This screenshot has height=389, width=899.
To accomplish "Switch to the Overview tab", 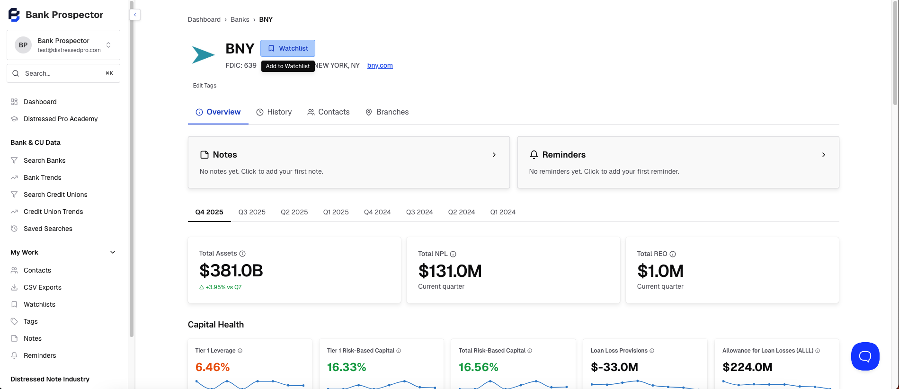I will 218,112.
